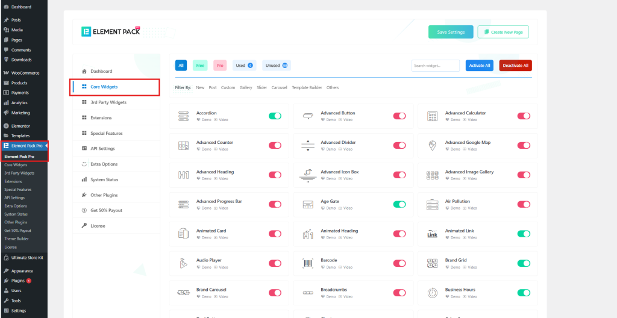617x318 pixels.
Task: Open the 3rd Party Widgets tab
Action: (108, 102)
